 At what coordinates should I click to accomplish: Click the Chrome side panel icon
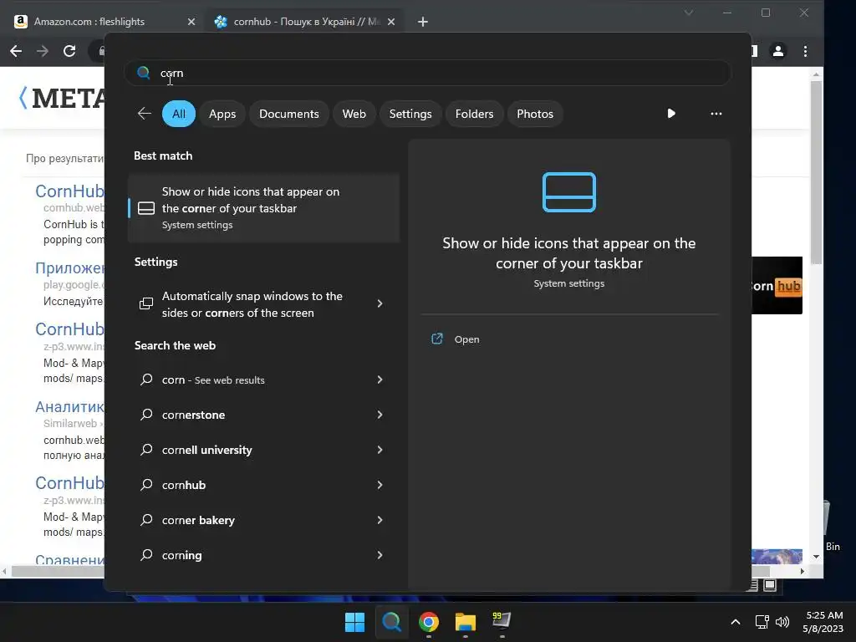pos(754,51)
